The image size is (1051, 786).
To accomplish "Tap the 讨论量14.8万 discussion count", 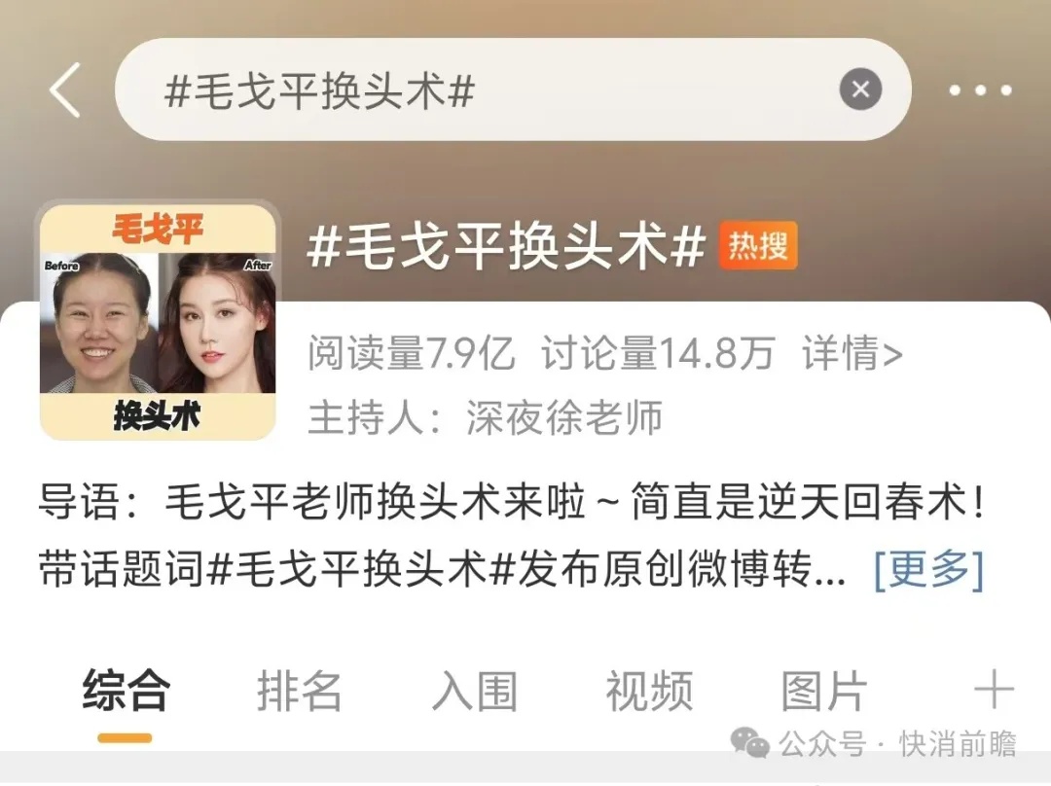I will click(658, 352).
